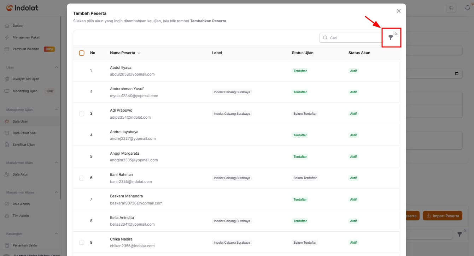Open Manajemen Paket in the sidebar
This screenshot has height=256, width=474.
point(26,37)
